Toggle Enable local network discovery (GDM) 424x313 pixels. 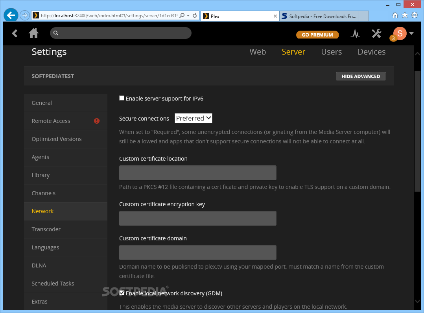pyautogui.click(x=122, y=293)
